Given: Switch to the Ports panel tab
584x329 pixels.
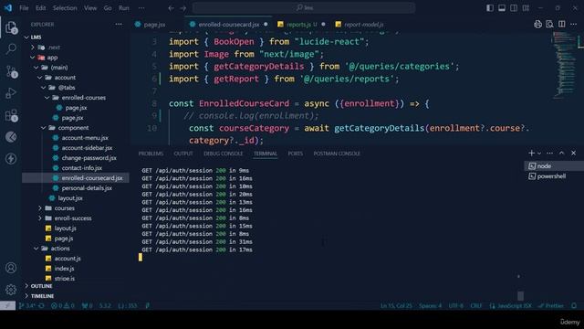Looking at the screenshot, I should [x=295, y=154].
